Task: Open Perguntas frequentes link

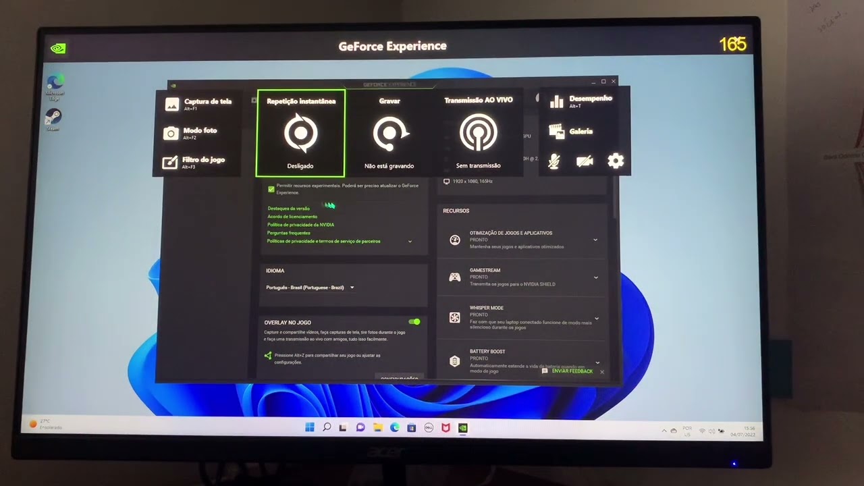Action: [x=289, y=233]
